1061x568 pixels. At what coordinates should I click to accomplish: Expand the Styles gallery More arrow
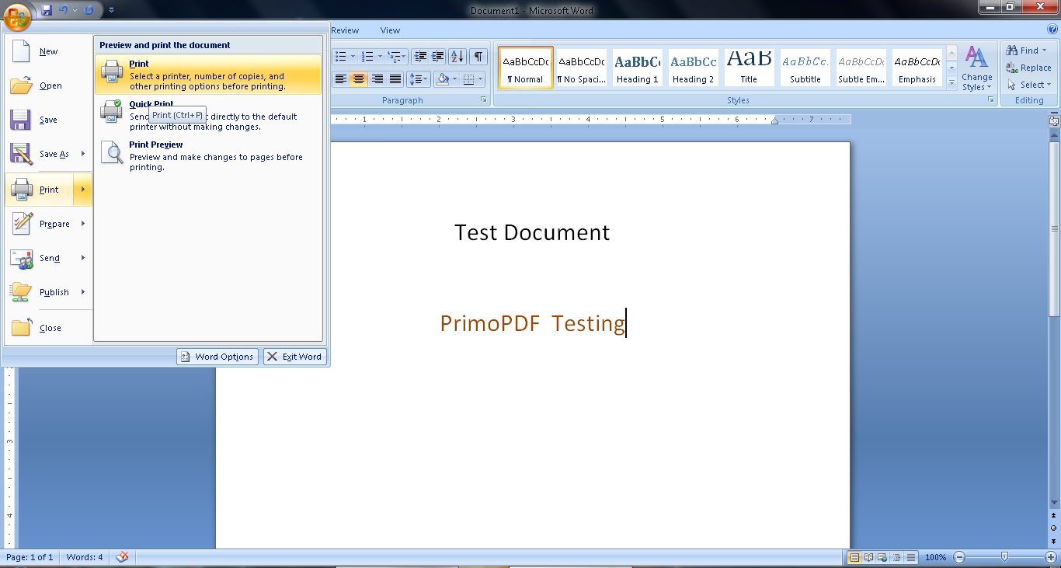(x=951, y=82)
